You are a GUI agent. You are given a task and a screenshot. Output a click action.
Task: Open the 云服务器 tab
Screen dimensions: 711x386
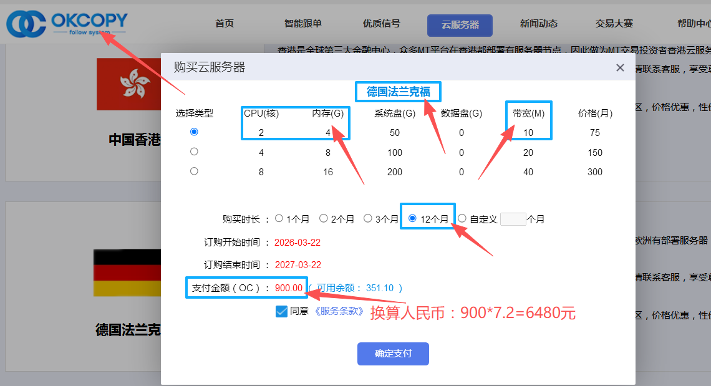pos(460,25)
